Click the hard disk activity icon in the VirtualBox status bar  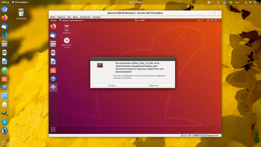pyautogui.click(x=182, y=136)
